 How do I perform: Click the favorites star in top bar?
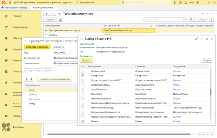tap(186, 3)
